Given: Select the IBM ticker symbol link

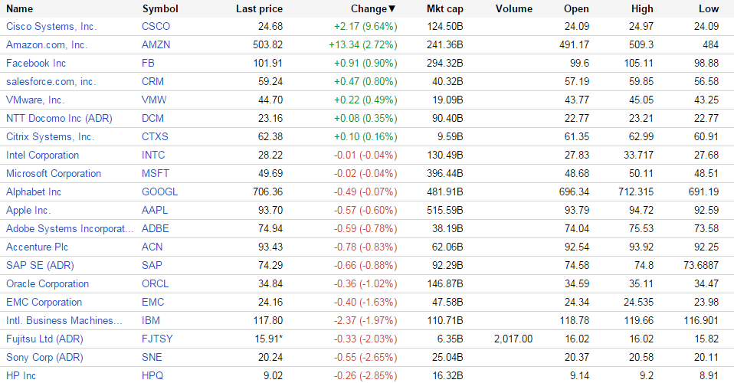Looking at the screenshot, I should (151, 321).
